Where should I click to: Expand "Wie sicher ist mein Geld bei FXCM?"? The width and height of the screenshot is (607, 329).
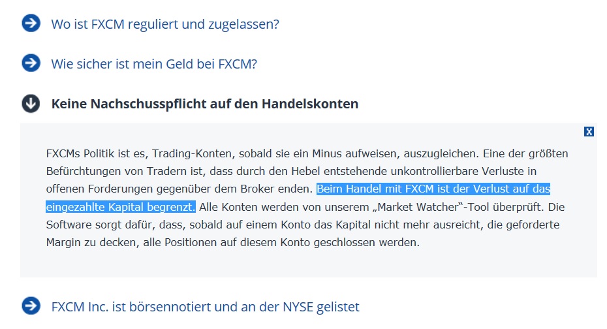pos(154,64)
